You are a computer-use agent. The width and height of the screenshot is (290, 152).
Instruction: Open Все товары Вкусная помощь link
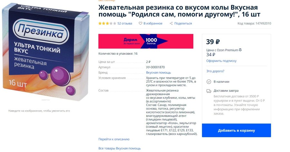pos(120,148)
